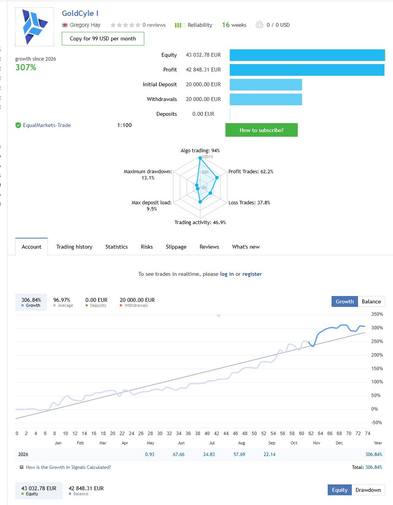Select the Growth chart toggle
The width and height of the screenshot is (393, 505).
coord(344,301)
